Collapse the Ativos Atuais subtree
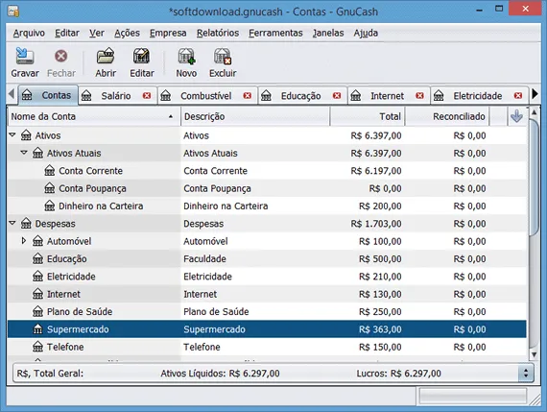This screenshot has width=547, height=412. coord(24,153)
